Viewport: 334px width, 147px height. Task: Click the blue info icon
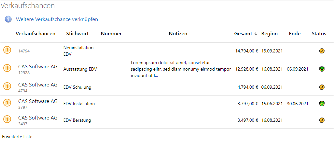tap(8, 19)
